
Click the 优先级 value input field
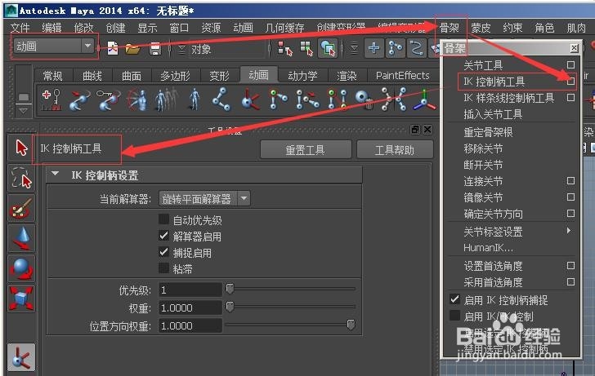190,290
